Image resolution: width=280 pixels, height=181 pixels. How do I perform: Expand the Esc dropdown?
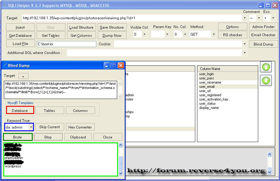pos(273,18)
